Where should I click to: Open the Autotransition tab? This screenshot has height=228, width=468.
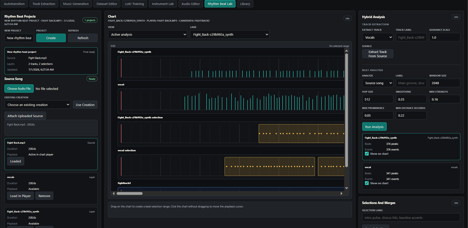click(14, 4)
